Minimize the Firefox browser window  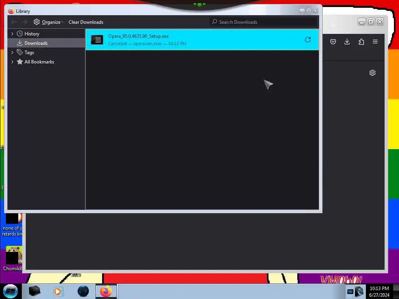pos(362,22)
